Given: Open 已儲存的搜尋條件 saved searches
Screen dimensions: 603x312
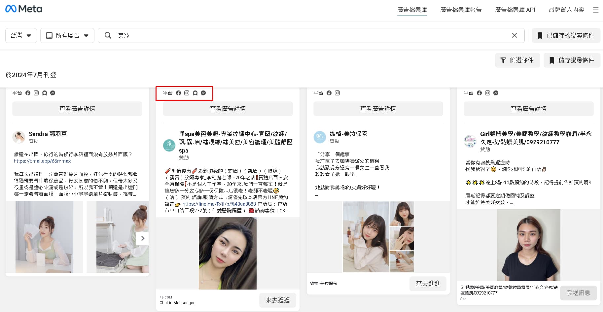Looking at the screenshot, I should (566, 35).
